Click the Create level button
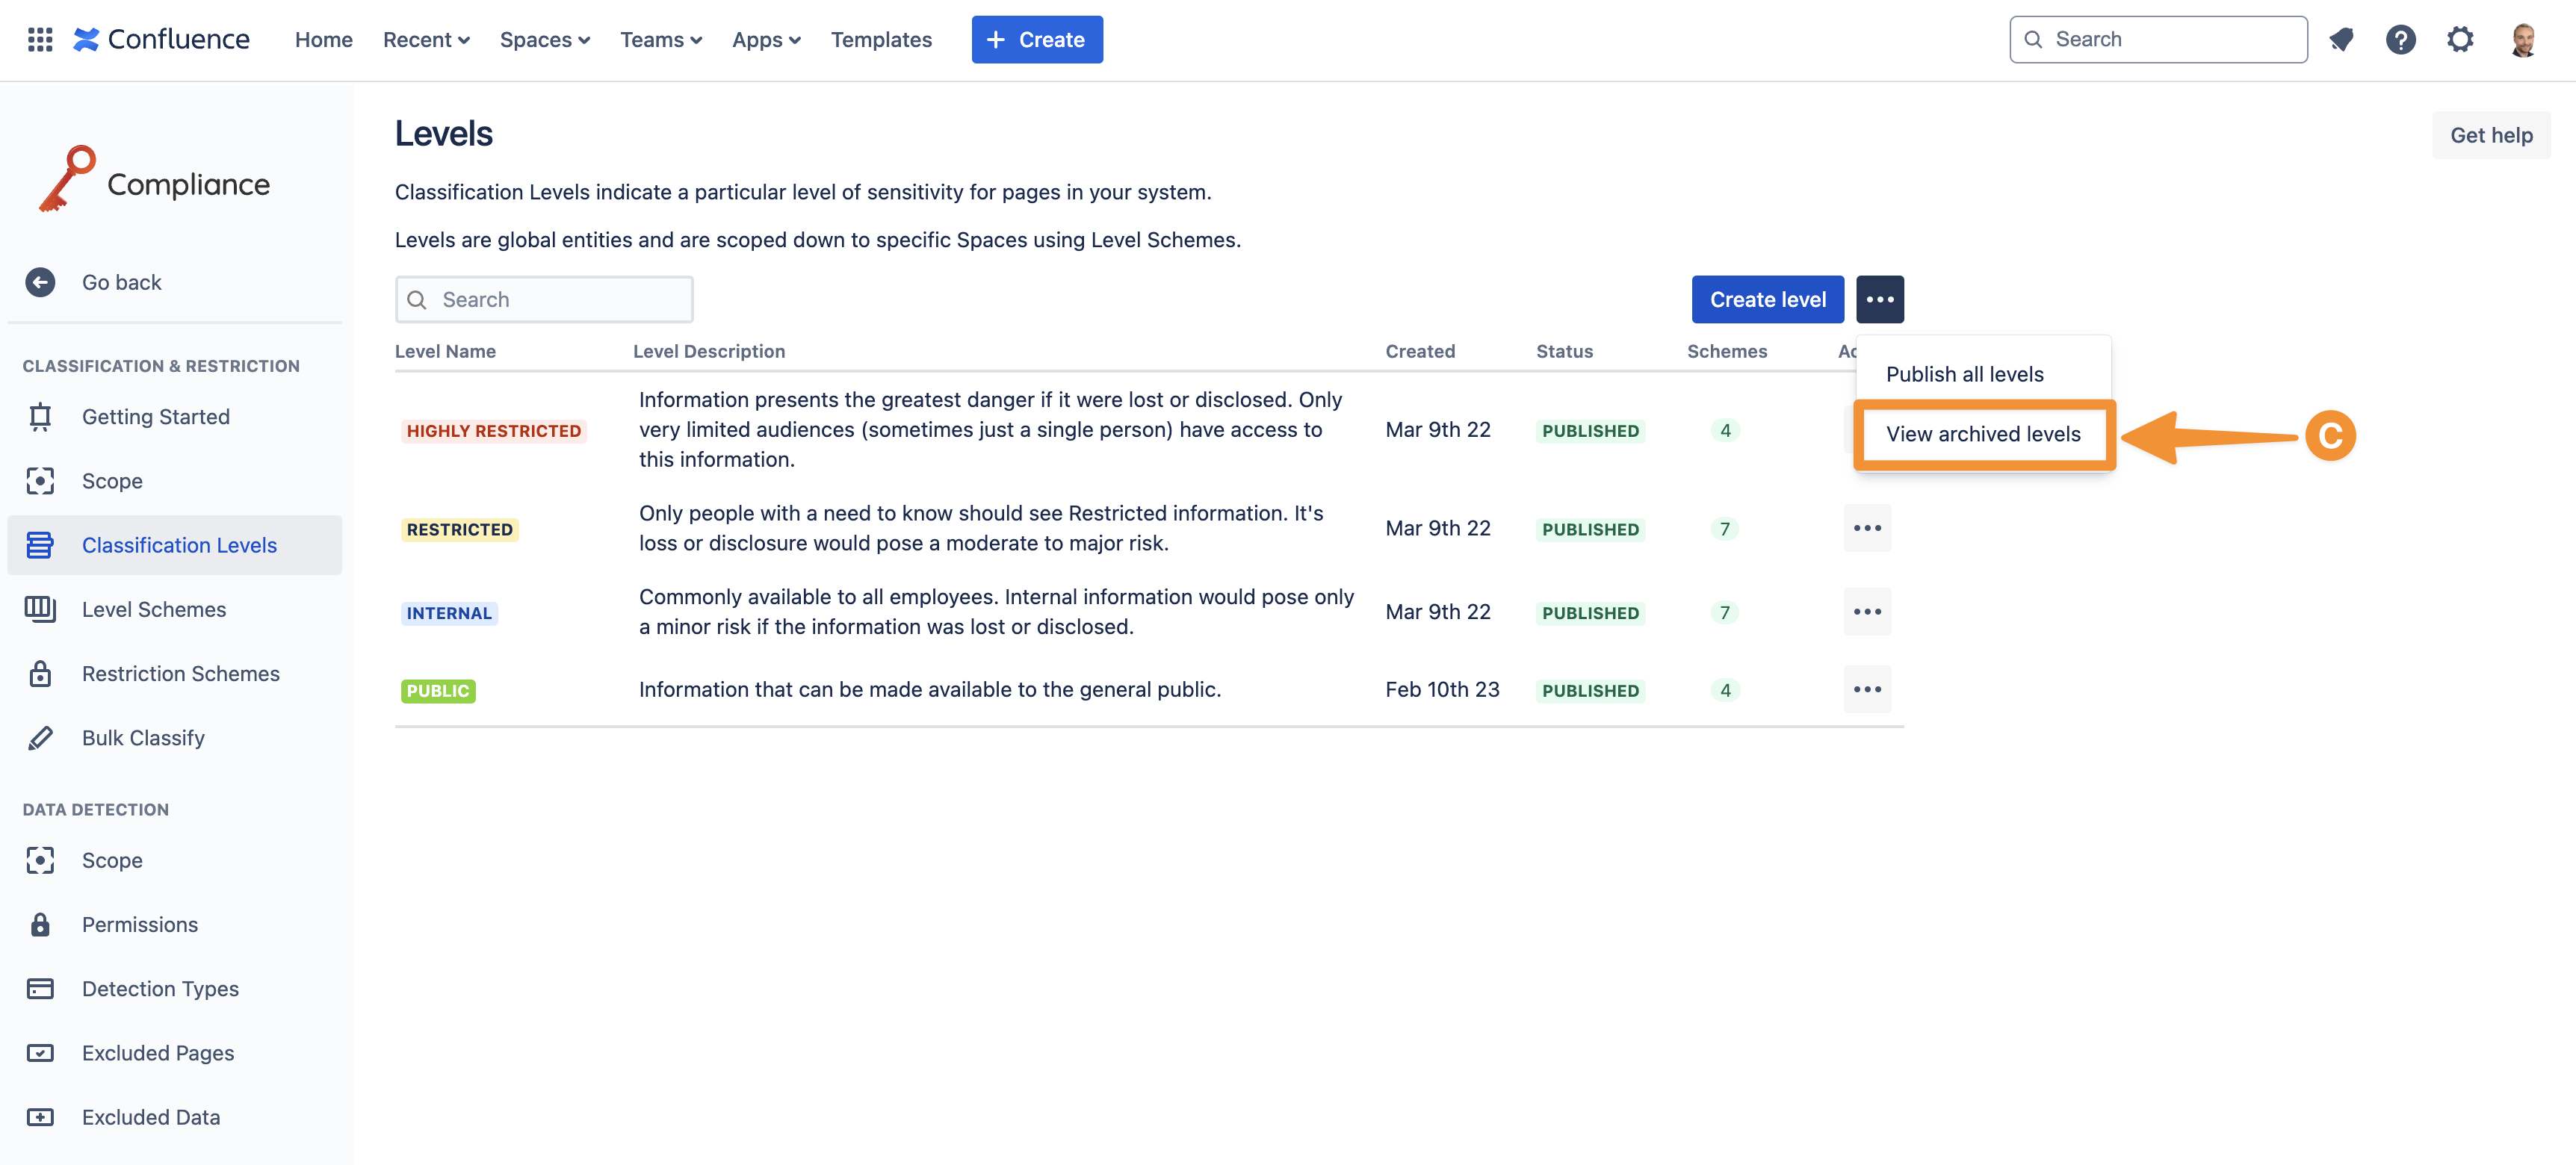This screenshot has height=1165, width=2576. [x=1767, y=300]
